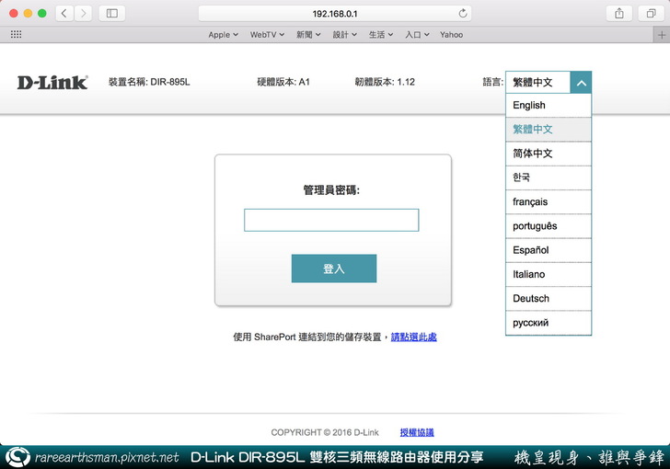
Task: Open the 生活 bookmarks folder
Action: click(x=381, y=35)
